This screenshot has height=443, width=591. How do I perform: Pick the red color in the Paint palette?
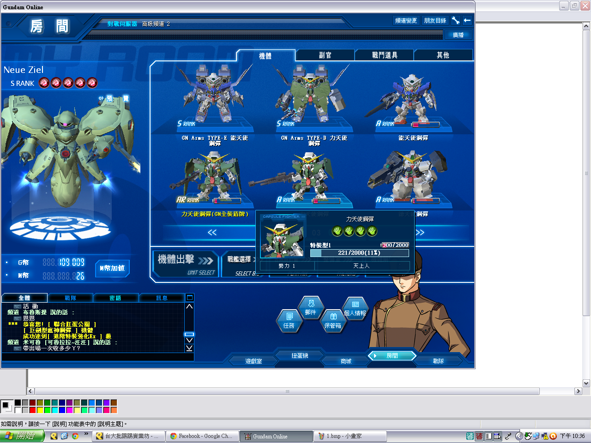point(33,410)
